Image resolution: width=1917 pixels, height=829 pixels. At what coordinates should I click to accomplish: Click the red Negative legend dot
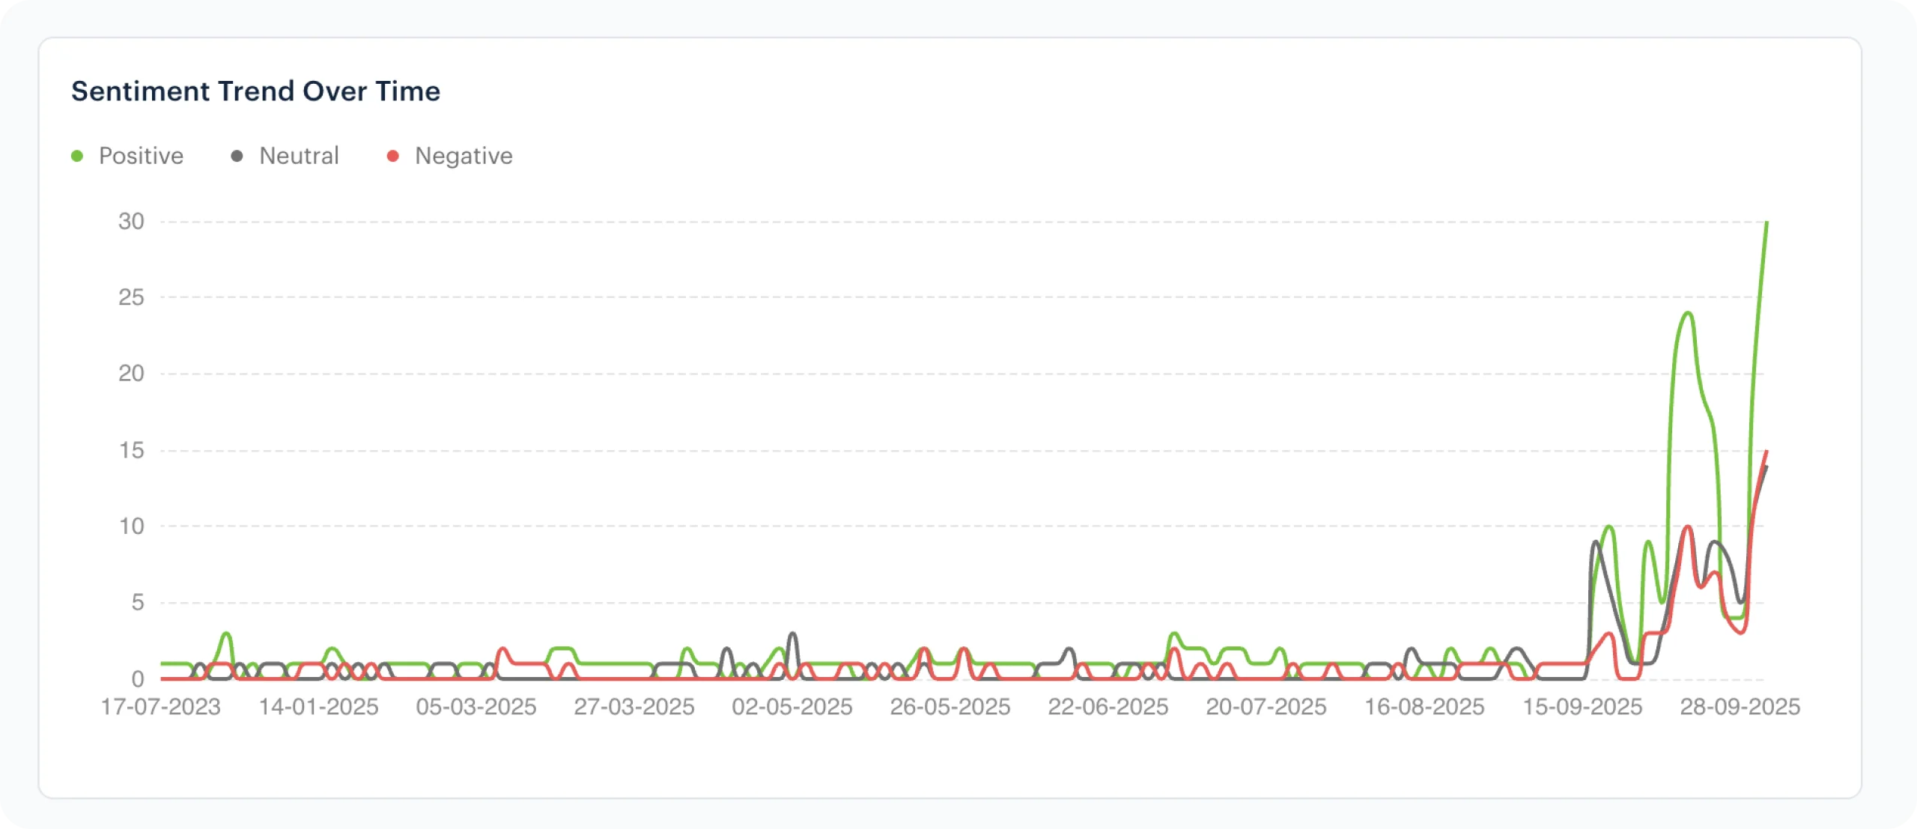coord(392,156)
